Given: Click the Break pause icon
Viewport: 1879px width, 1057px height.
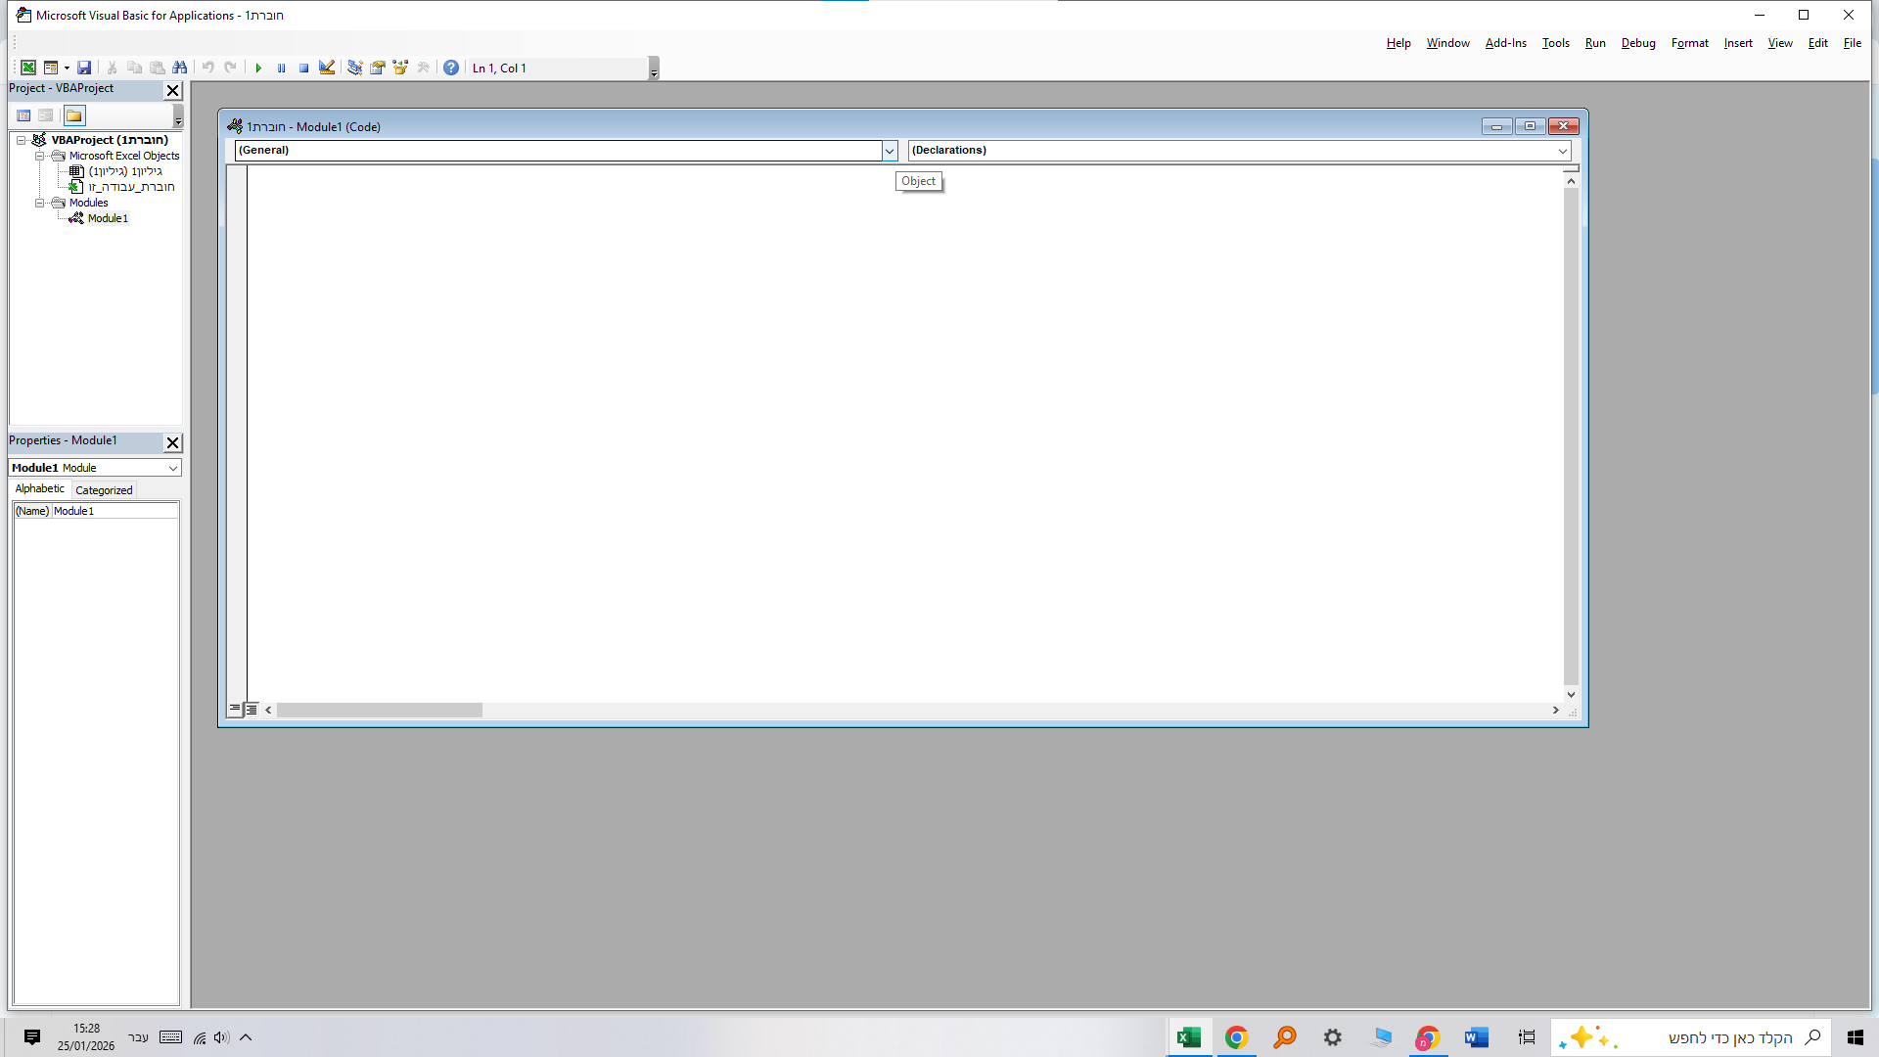Looking at the screenshot, I should pos(281,68).
